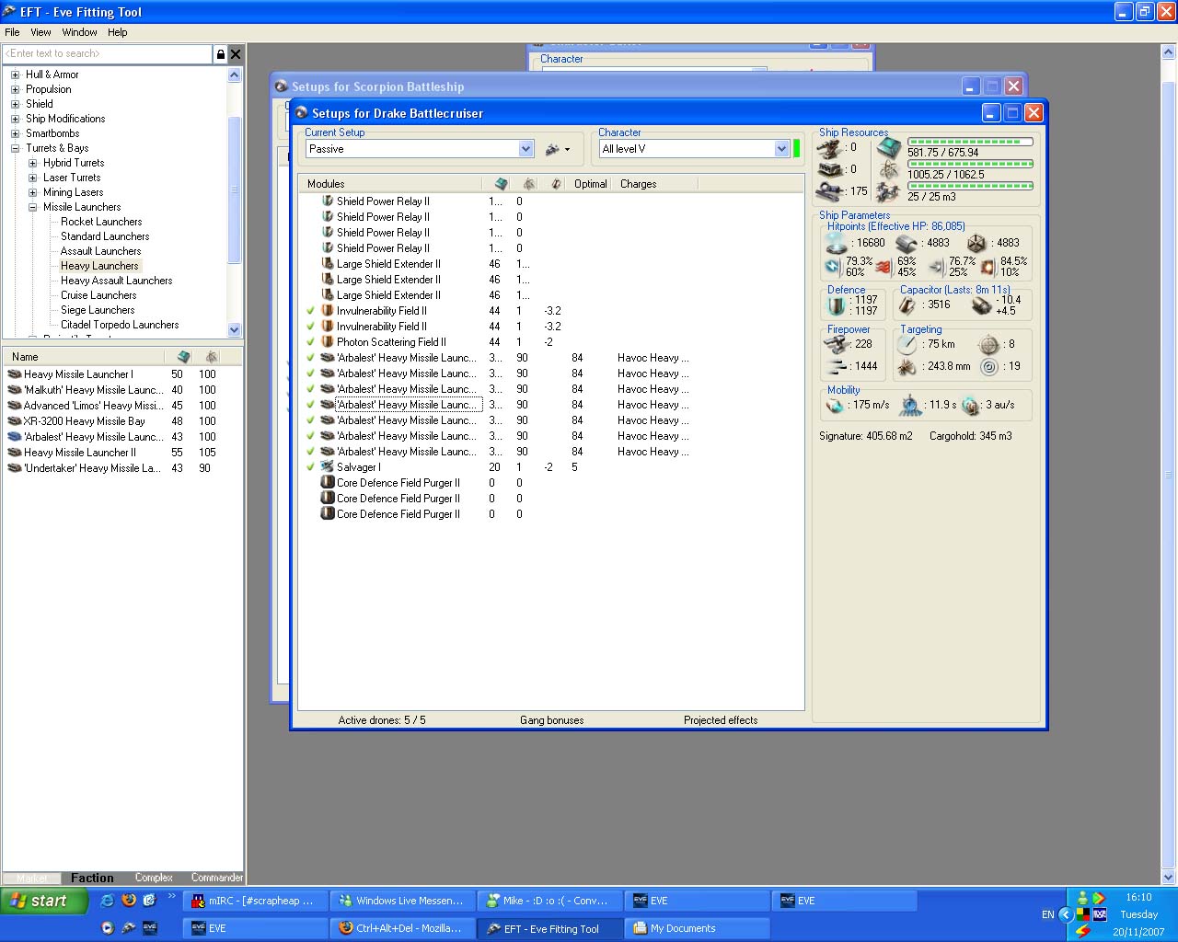This screenshot has height=942, width=1178.
Task: Toggle the Salvager I active checkmark
Action: point(311,467)
